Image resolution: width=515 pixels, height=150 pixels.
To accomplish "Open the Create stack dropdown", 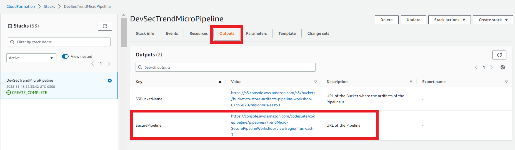I will [493, 20].
